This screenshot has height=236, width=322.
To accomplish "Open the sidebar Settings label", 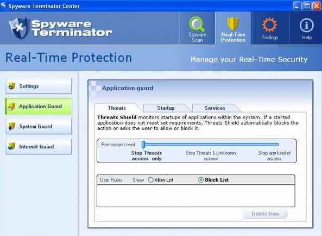I will 29,86.
